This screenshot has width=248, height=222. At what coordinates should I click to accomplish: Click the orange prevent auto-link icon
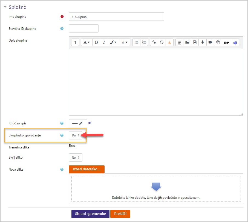click(169, 42)
